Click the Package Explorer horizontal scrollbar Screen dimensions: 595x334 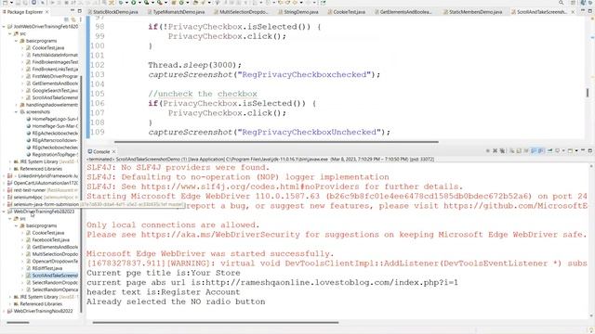(x=18, y=323)
